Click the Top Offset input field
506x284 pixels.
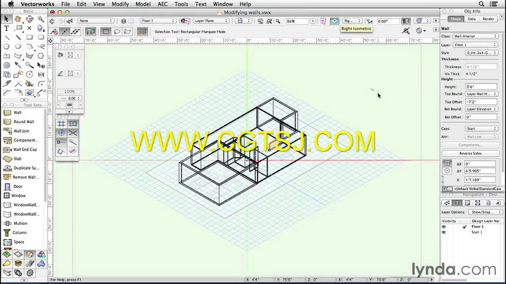coord(481,102)
